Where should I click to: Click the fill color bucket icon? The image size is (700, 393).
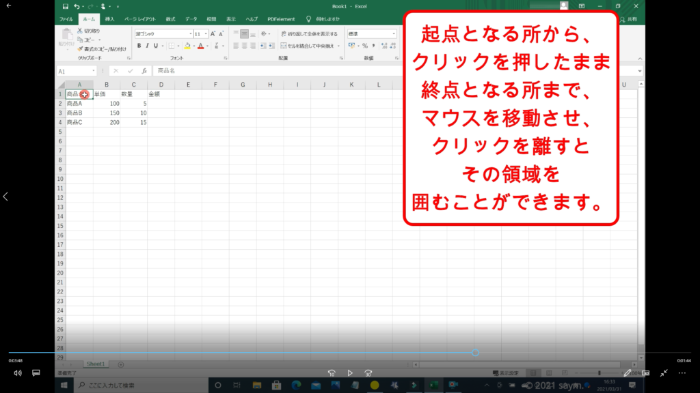(x=187, y=46)
